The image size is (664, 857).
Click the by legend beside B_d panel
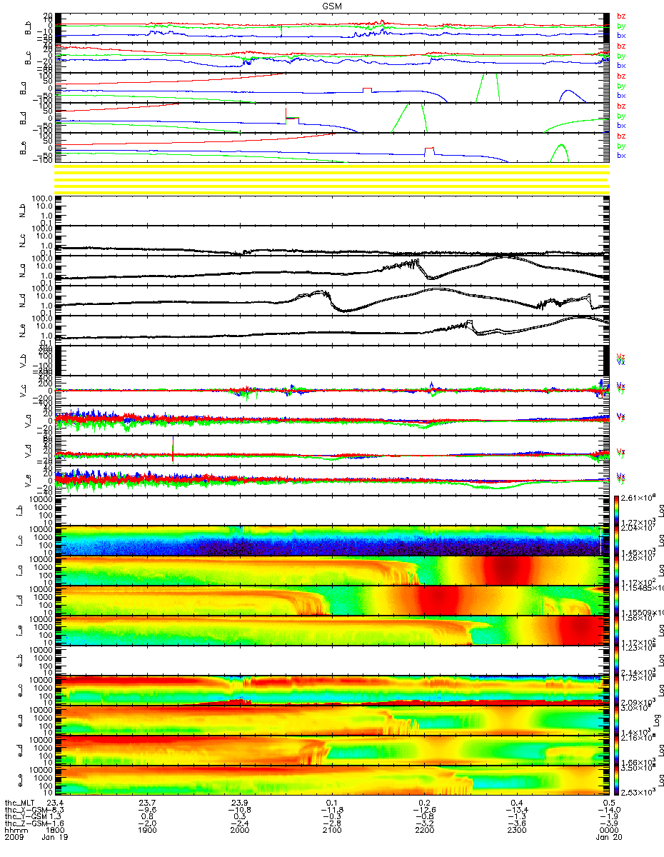click(x=621, y=116)
